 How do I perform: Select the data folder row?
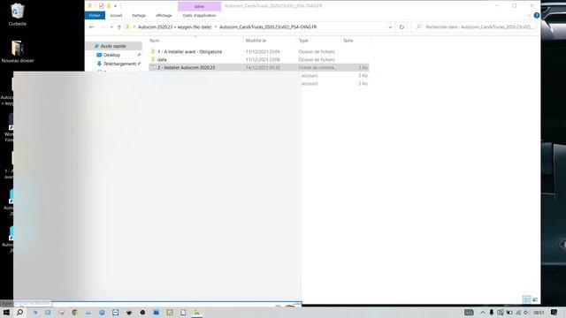(x=259, y=59)
